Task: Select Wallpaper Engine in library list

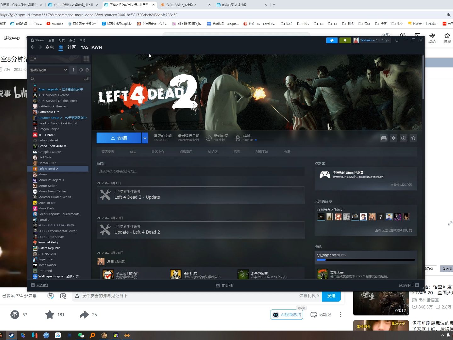Action: pos(58,276)
